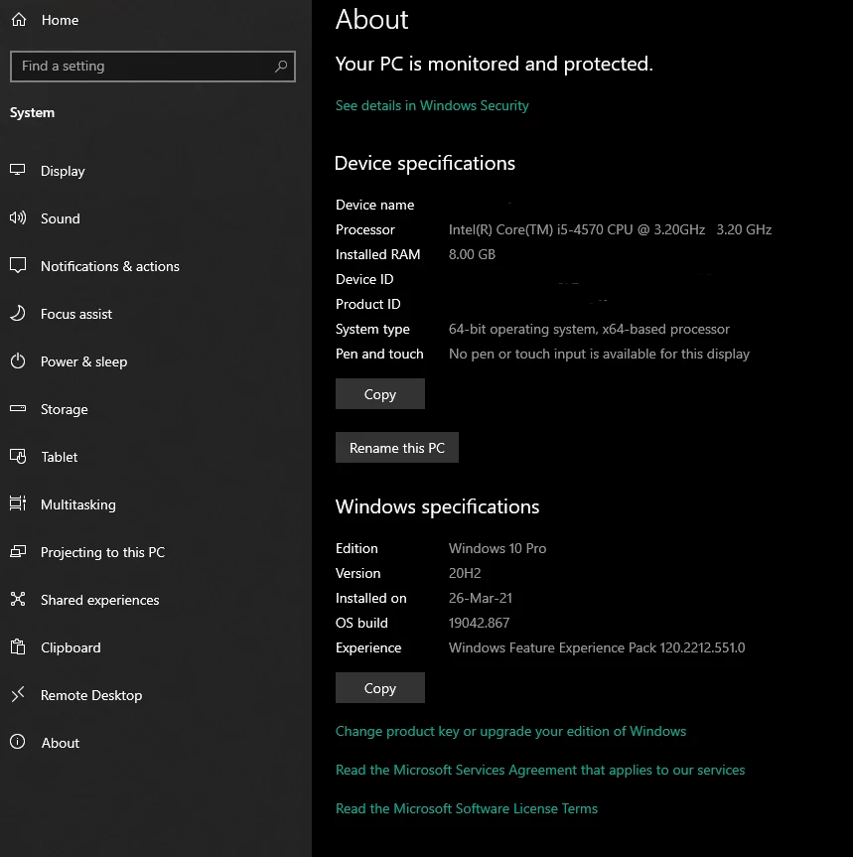Screen dimensions: 853x857
Task: Click the Sound speaker icon
Action: [x=18, y=218]
